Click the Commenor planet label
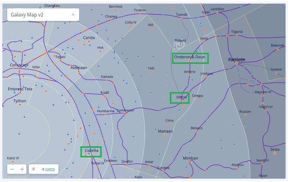Image resolution: width=288 pixels, height=182 pixels. [x=125, y=110]
